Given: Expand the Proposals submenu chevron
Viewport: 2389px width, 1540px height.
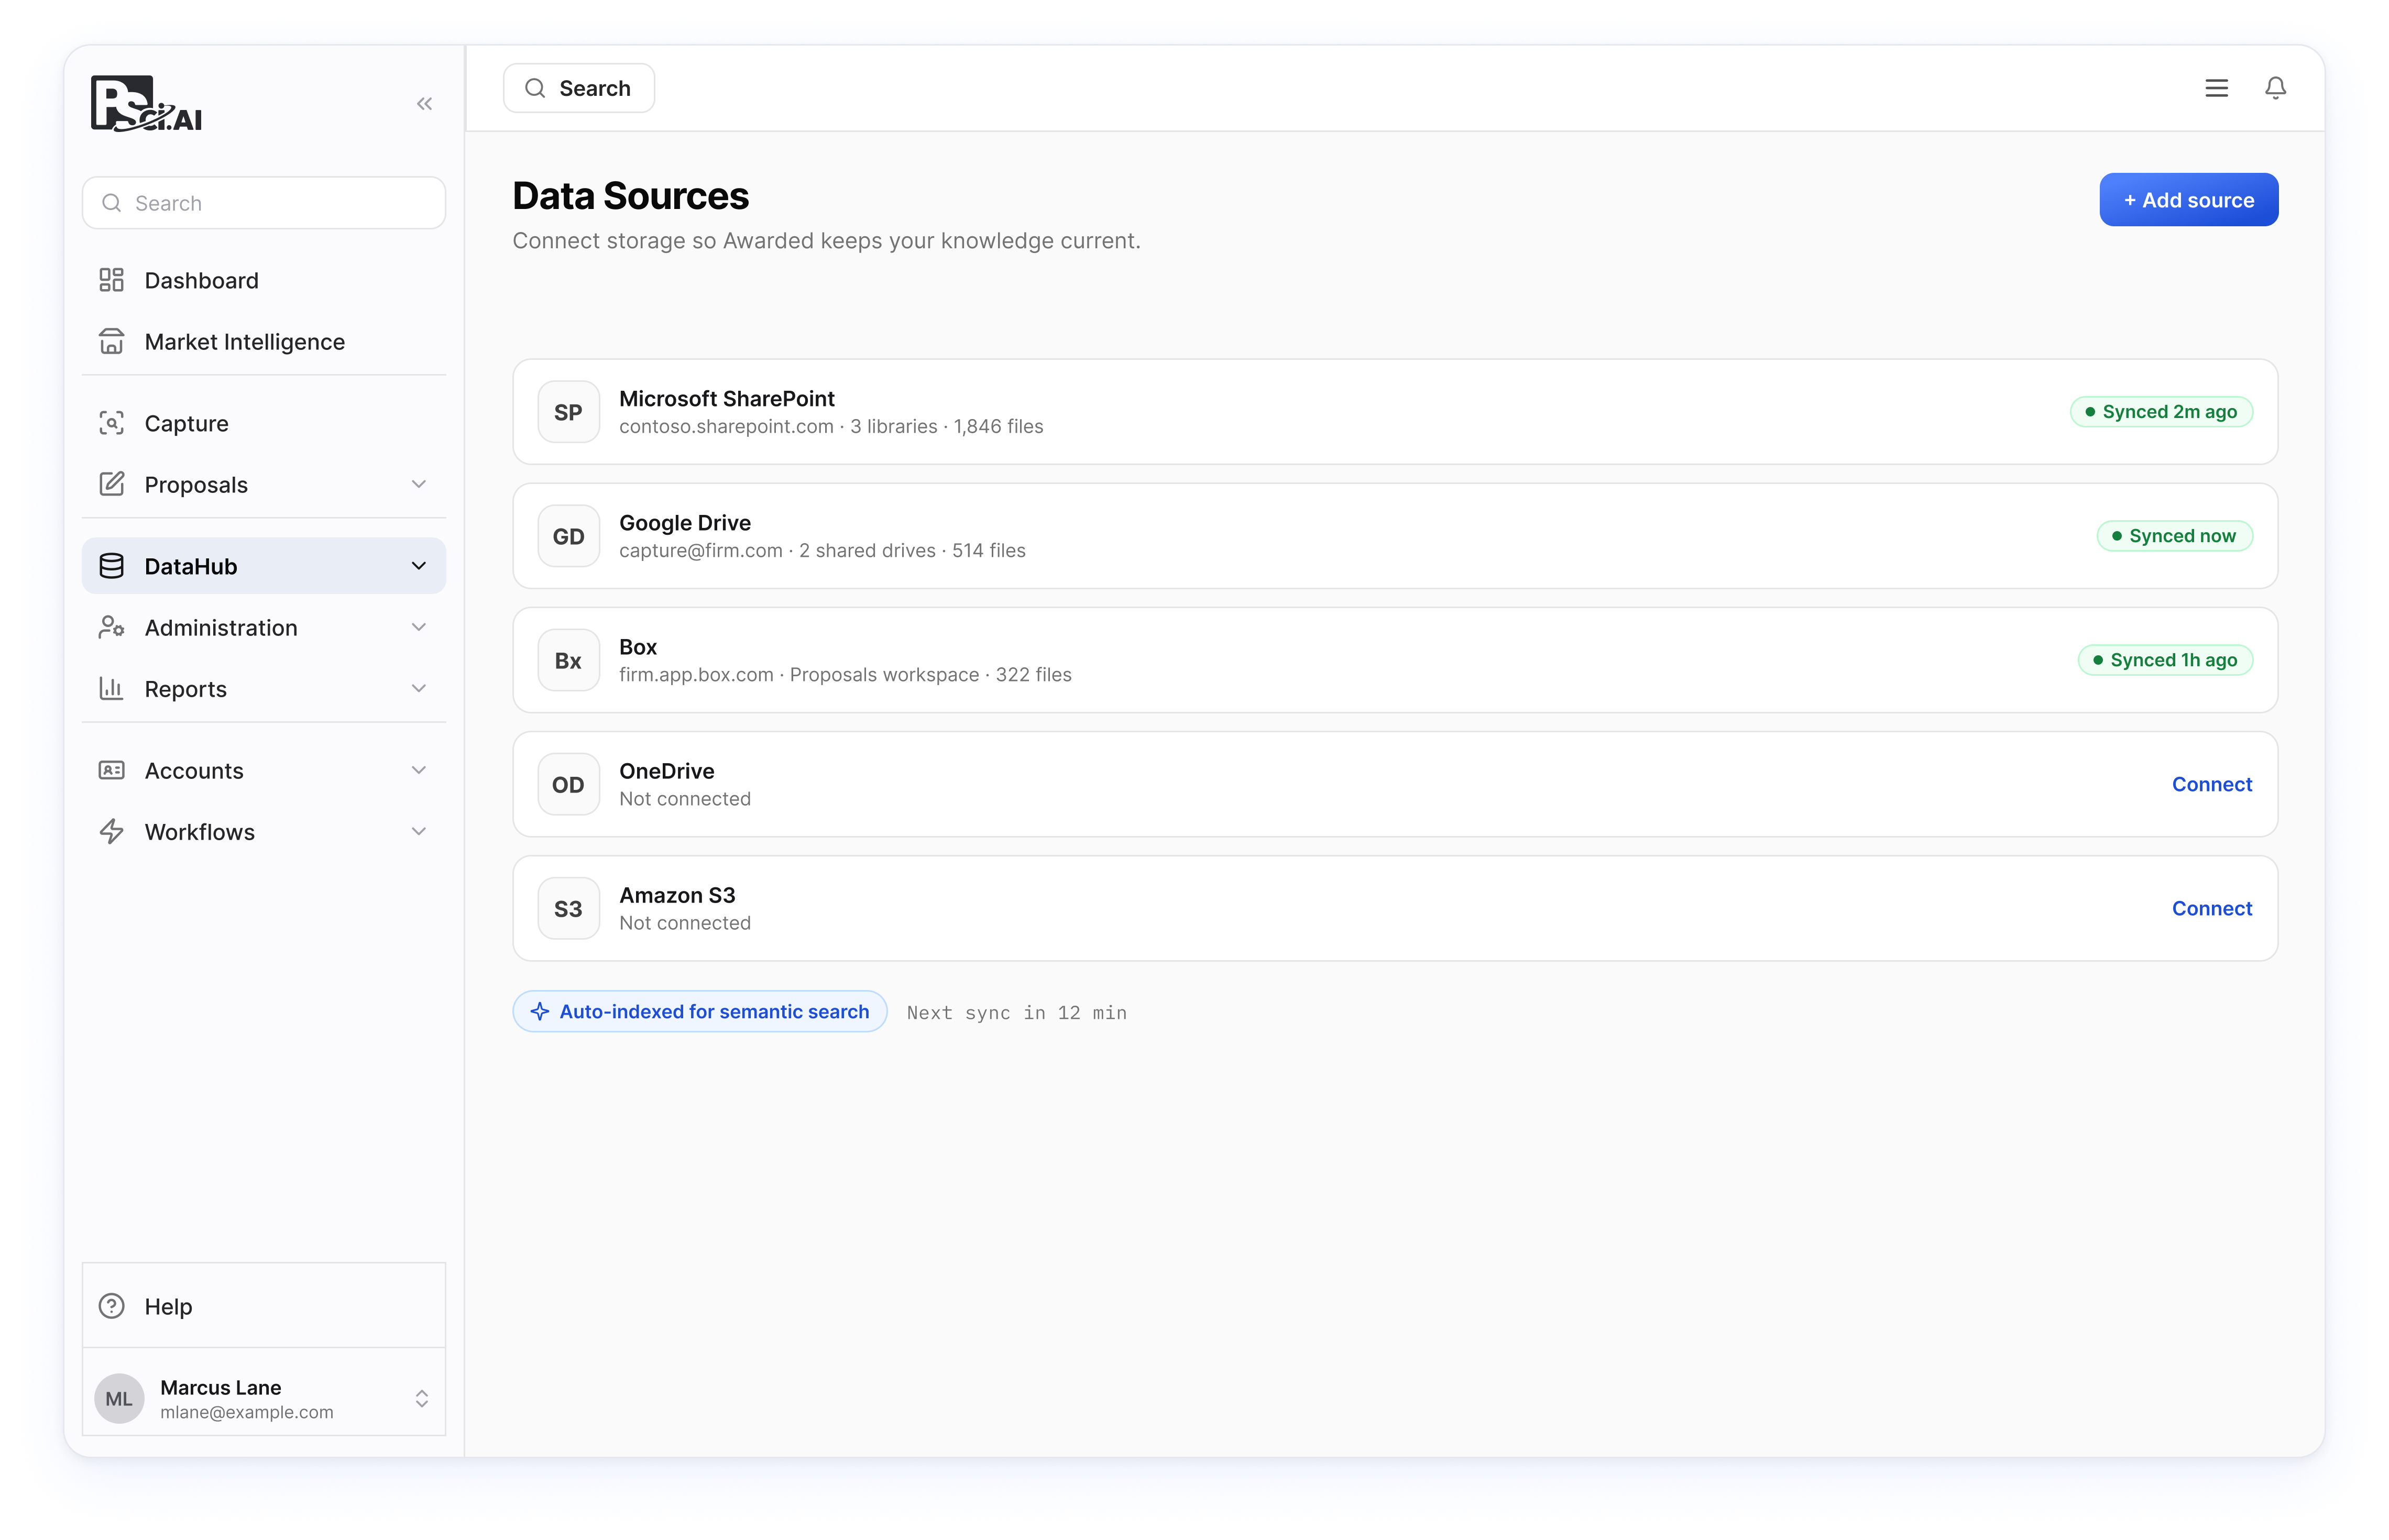Looking at the screenshot, I should (419, 485).
